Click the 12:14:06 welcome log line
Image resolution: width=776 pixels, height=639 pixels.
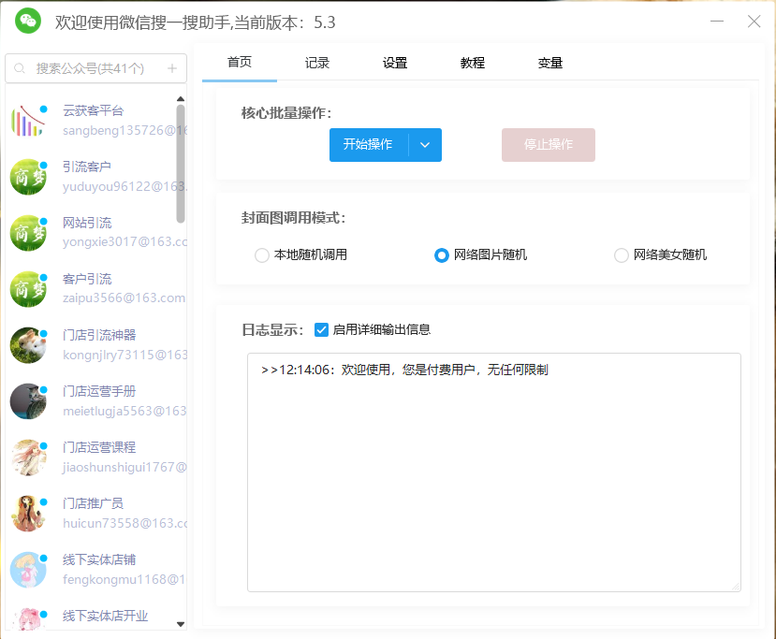pos(404,370)
